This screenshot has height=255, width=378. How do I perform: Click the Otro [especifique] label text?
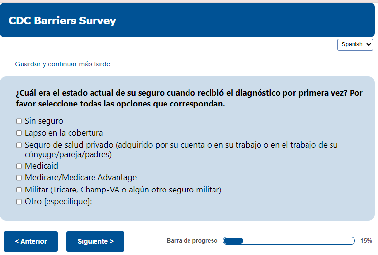tap(58, 202)
